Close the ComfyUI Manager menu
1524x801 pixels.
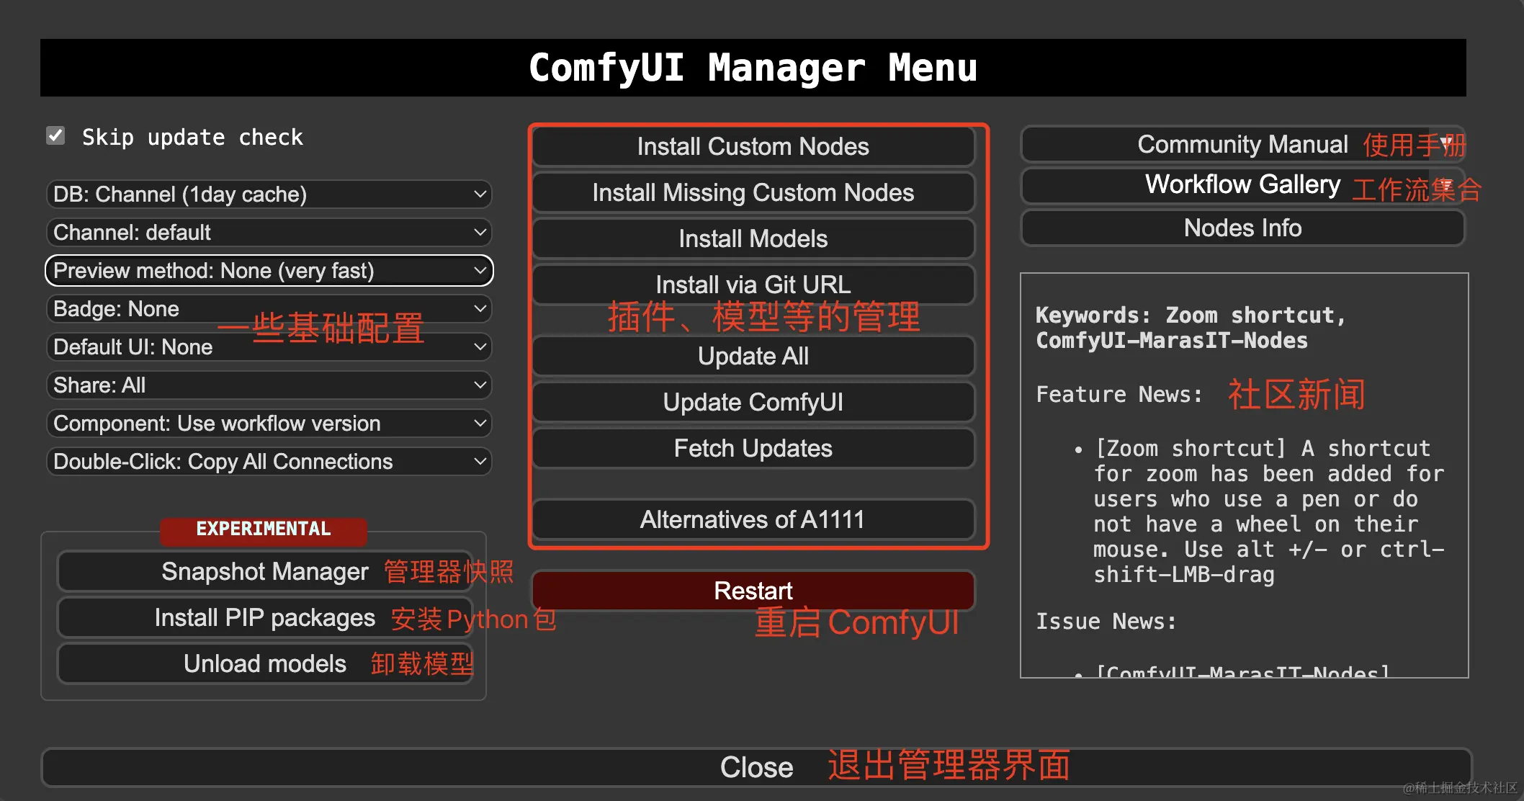tap(756, 767)
